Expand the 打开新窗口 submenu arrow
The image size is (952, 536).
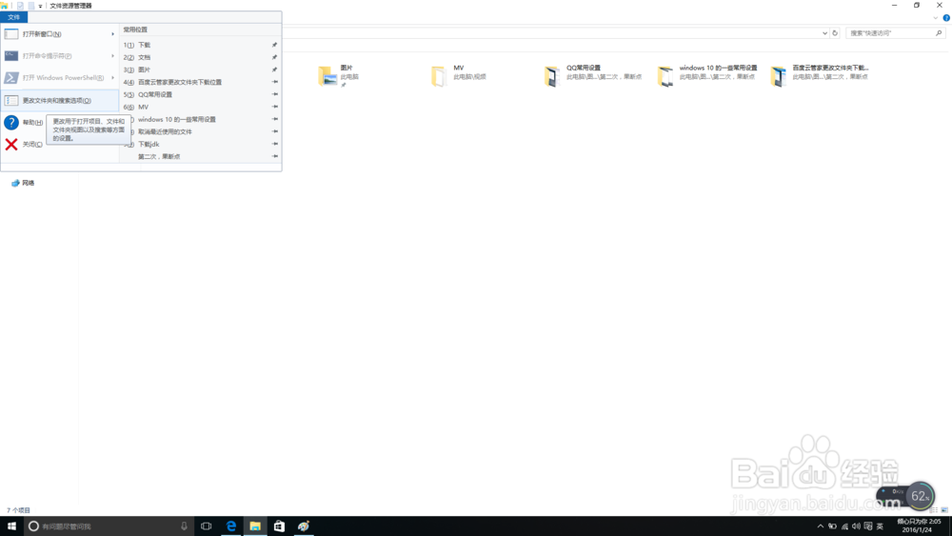click(x=113, y=34)
